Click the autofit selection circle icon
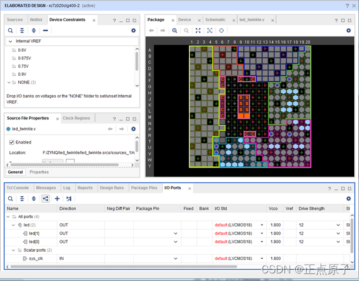The width and height of the screenshot is (359, 281). [222, 31]
